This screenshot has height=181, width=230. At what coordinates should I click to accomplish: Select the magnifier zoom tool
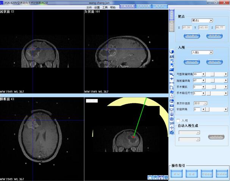coord(172,75)
